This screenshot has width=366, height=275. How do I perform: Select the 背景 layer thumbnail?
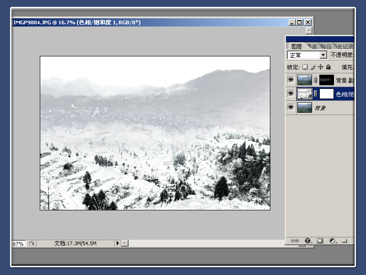click(305, 108)
